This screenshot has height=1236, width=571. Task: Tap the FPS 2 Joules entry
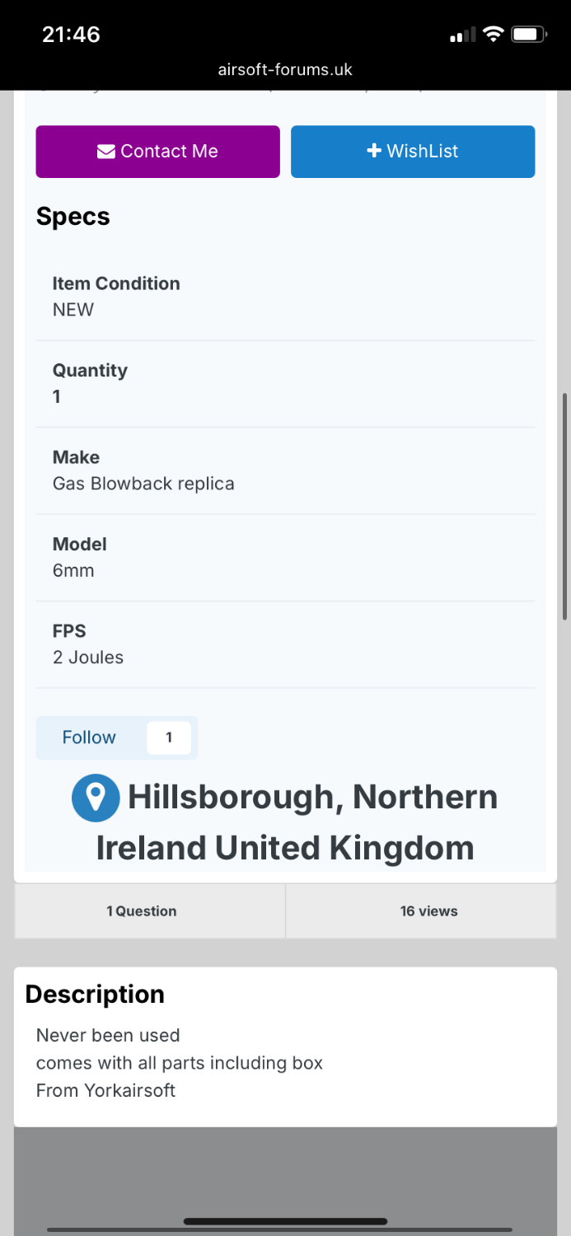coord(285,644)
